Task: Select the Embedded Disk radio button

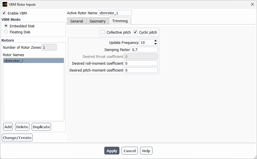Action: point(6,26)
